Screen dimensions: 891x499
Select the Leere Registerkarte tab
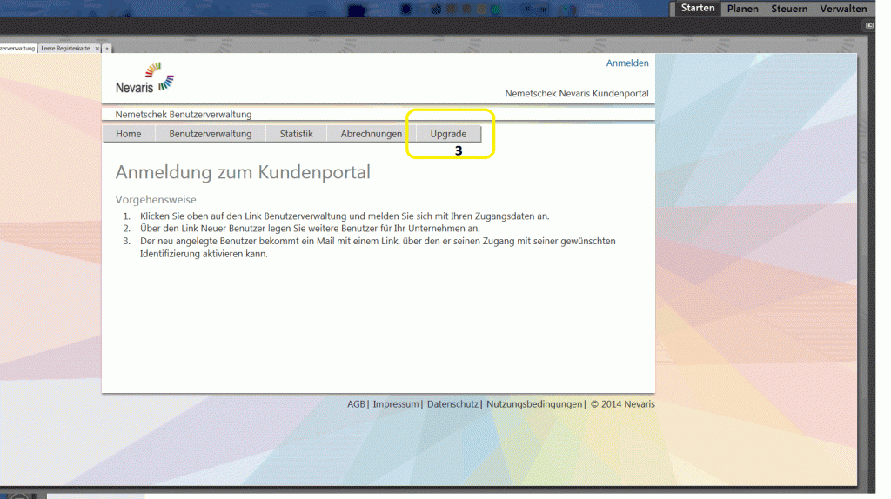[x=66, y=49]
